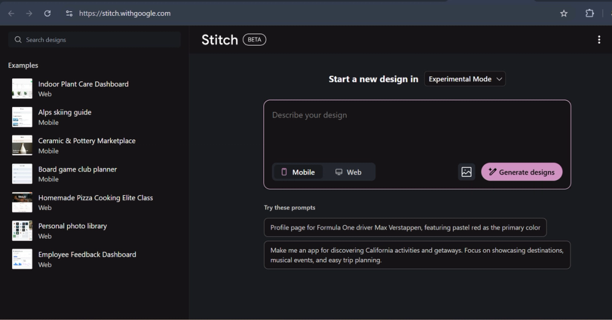
Task: Select the Ceramic & Pottery Marketplace title
Action: click(x=87, y=141)
